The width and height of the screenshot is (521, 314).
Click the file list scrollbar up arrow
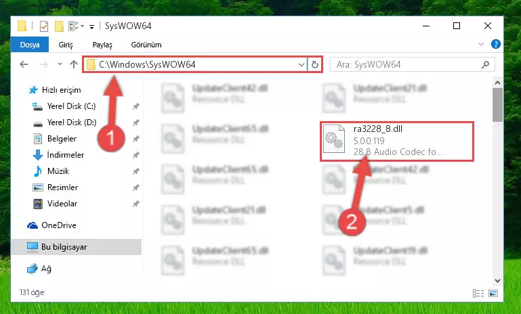[x=497, y=83]
